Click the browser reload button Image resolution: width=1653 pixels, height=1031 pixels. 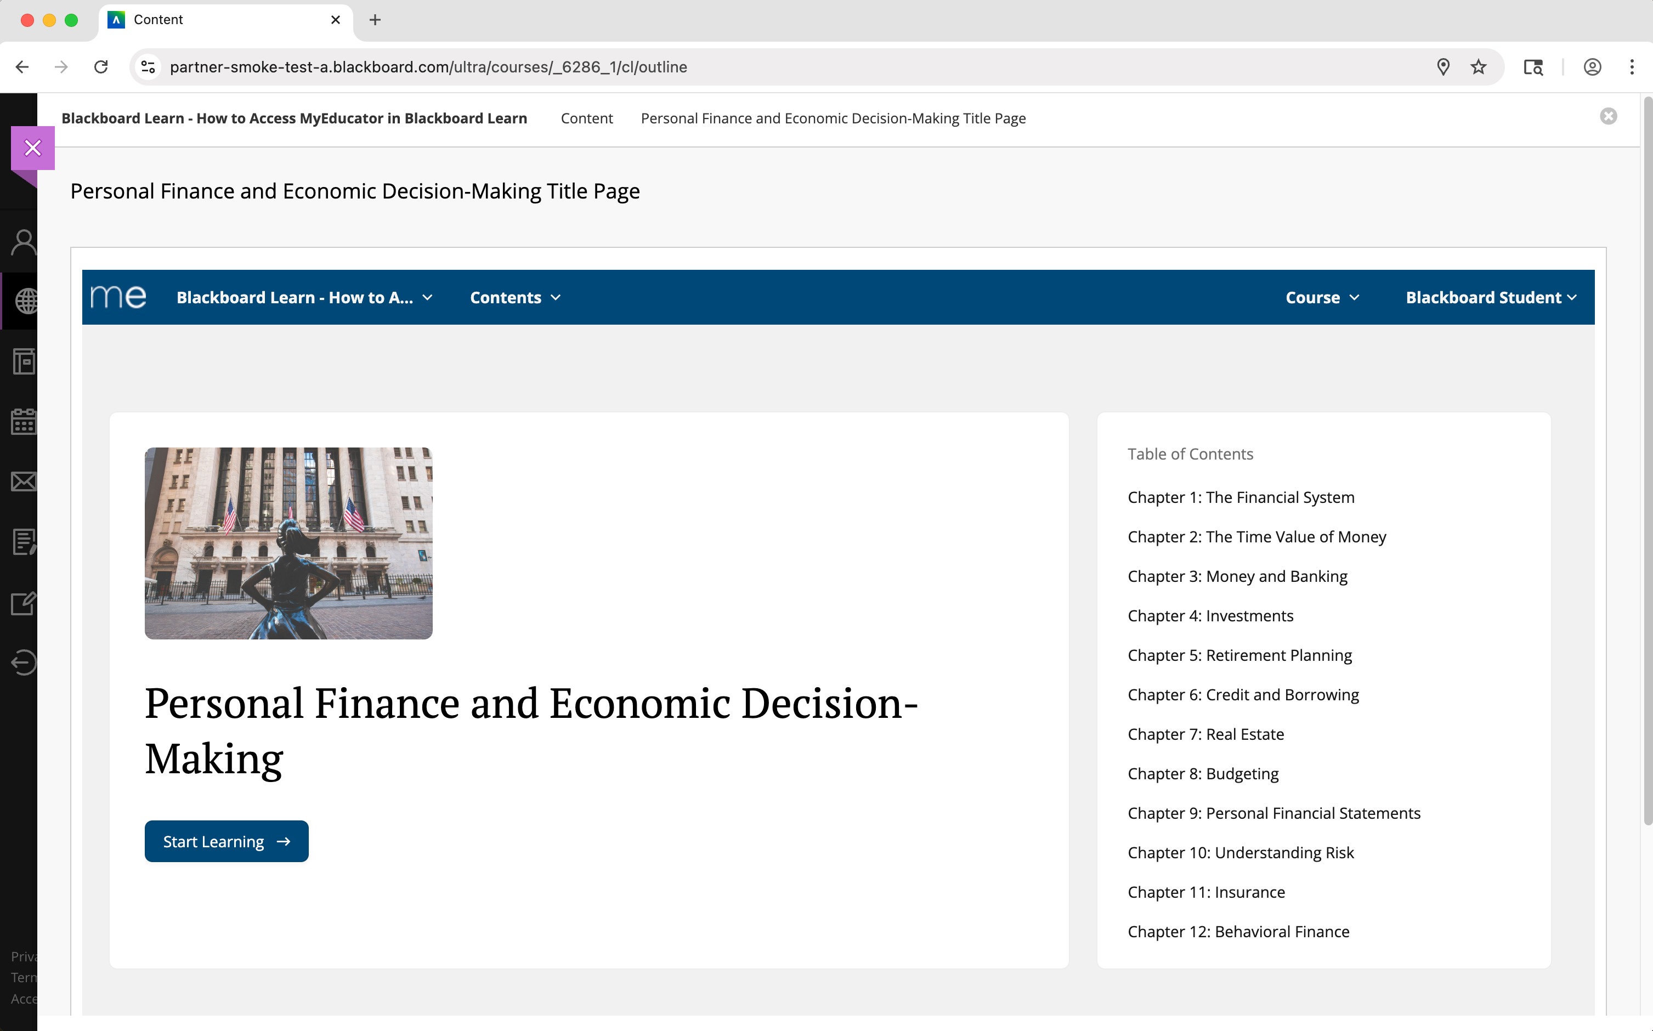101,67
